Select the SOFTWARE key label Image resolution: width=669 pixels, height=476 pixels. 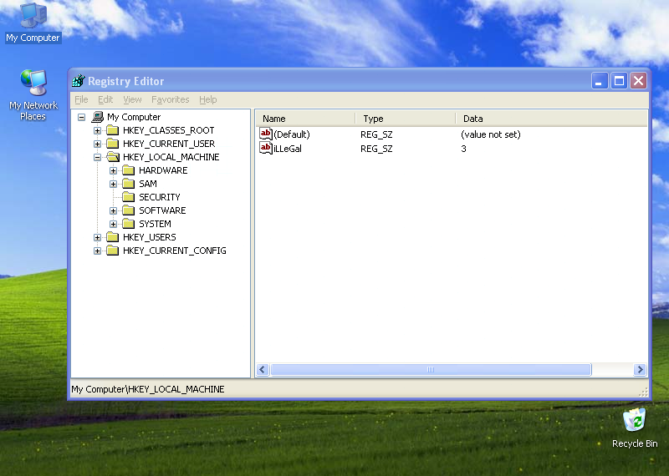pos(162,210)
